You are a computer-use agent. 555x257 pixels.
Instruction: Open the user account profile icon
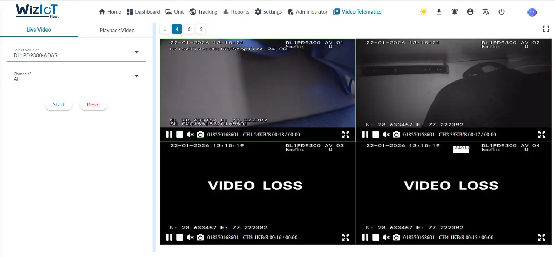tap(470, 12)
